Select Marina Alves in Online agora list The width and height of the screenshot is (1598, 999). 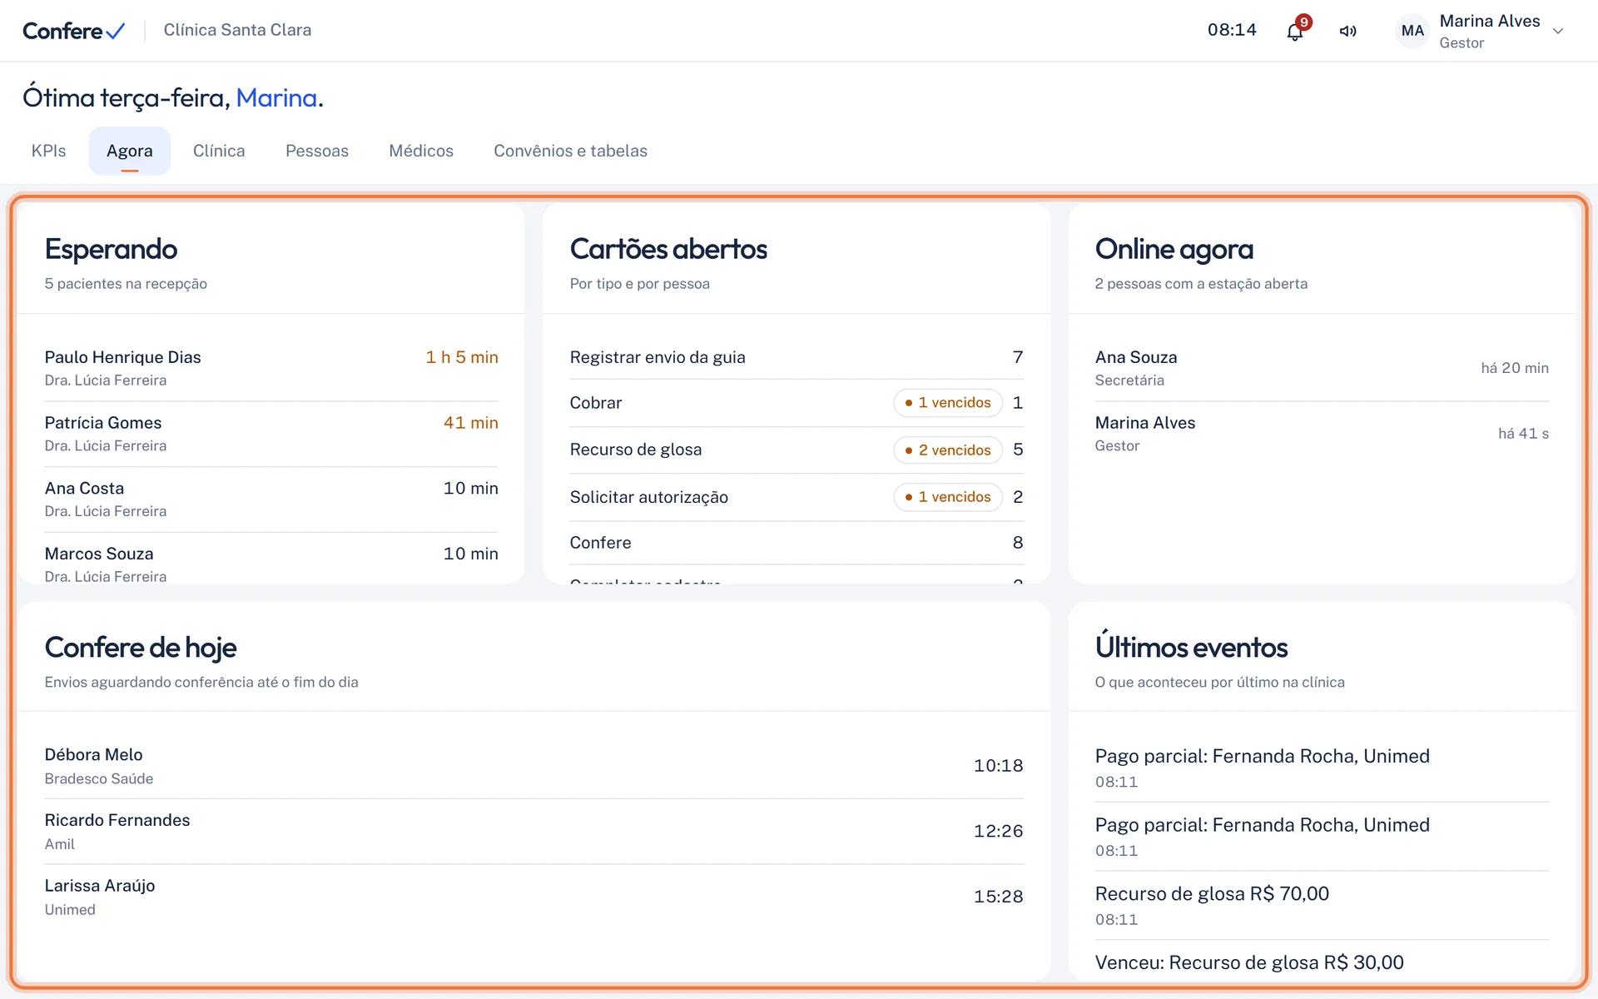[x=1322, y=434]
